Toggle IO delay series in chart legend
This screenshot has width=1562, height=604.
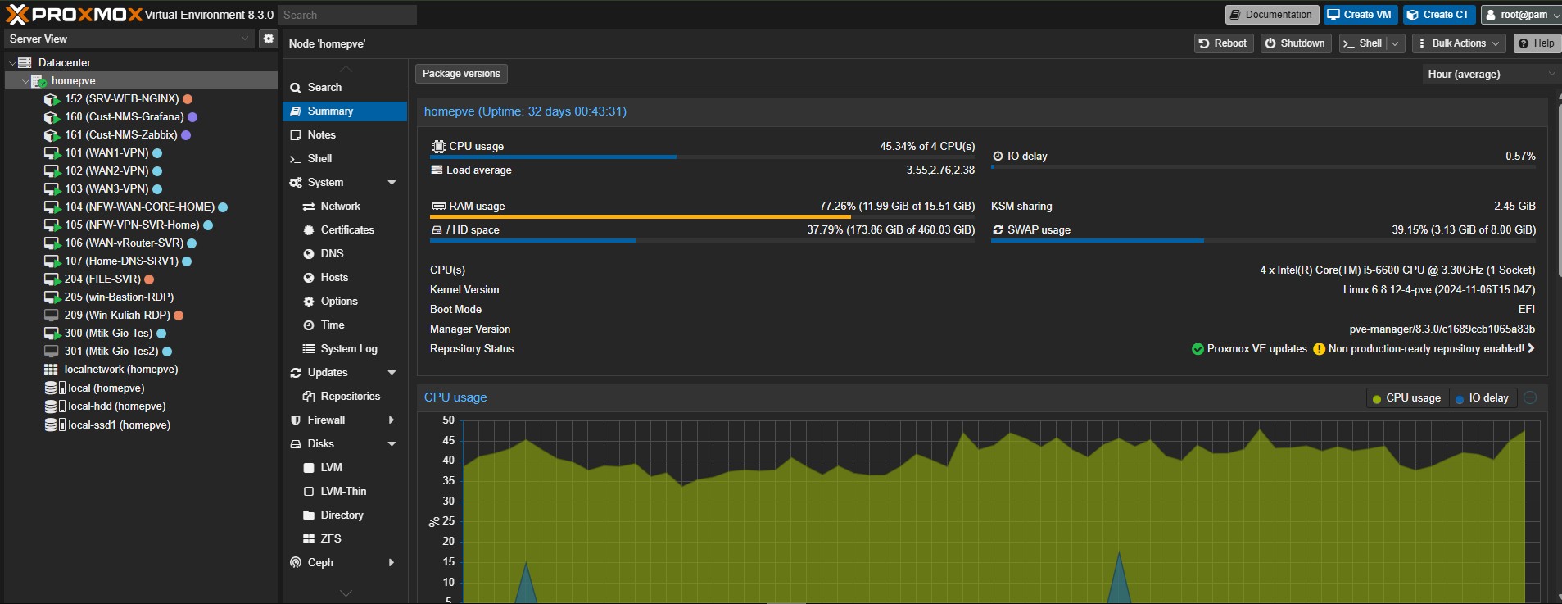1482,398
